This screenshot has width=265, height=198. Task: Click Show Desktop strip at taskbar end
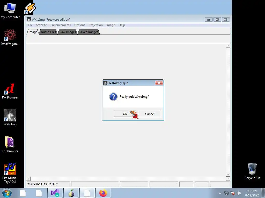(x=263, y=193)
